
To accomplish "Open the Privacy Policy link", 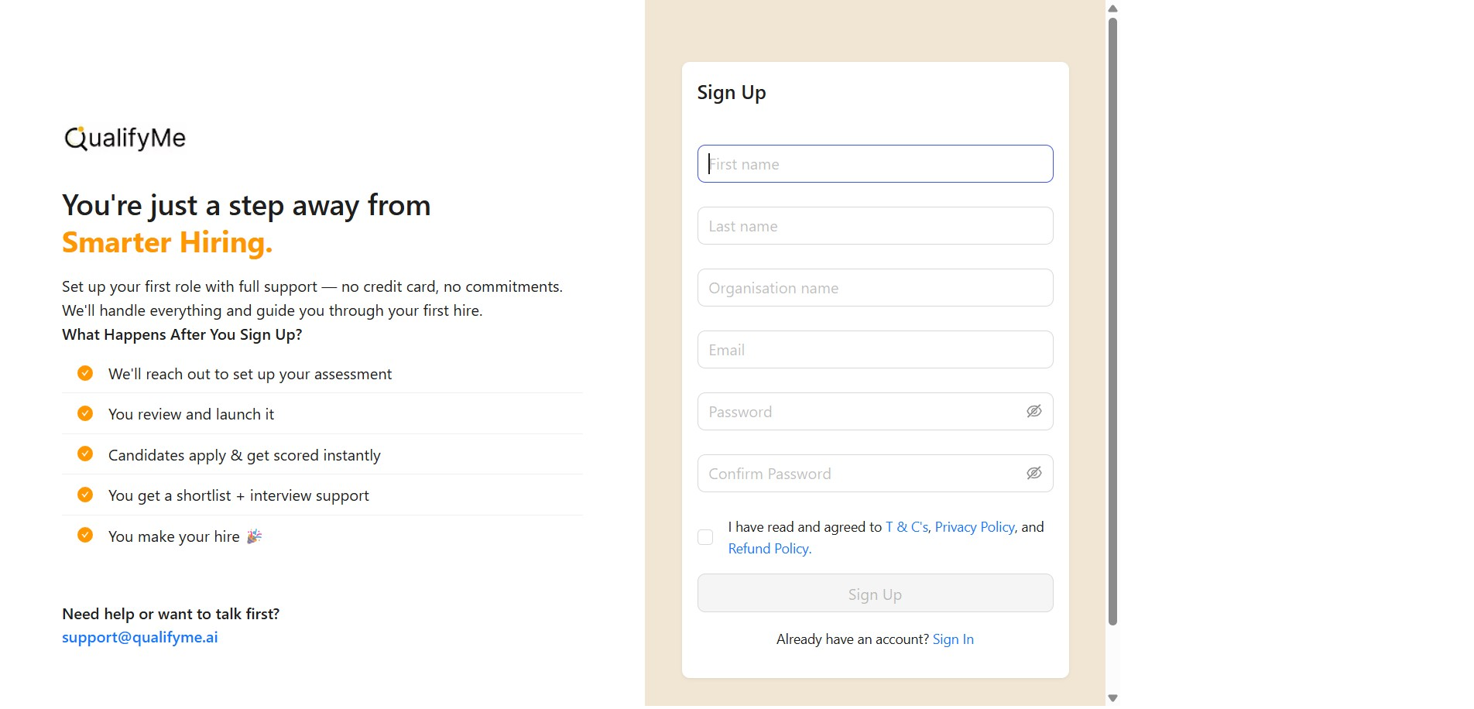I will click(x=974, y=527).
